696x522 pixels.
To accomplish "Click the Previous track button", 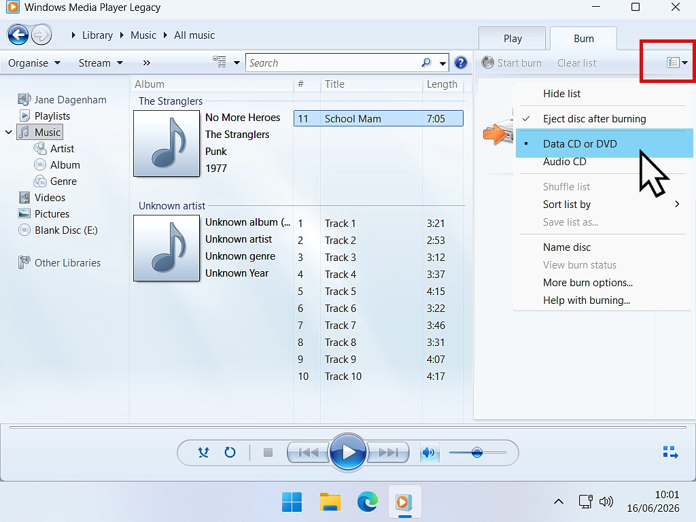I will pos(308,452).
